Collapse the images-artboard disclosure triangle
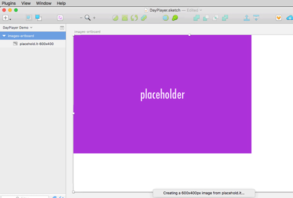Screen dimensions: 293x198 tap(4, 36)
